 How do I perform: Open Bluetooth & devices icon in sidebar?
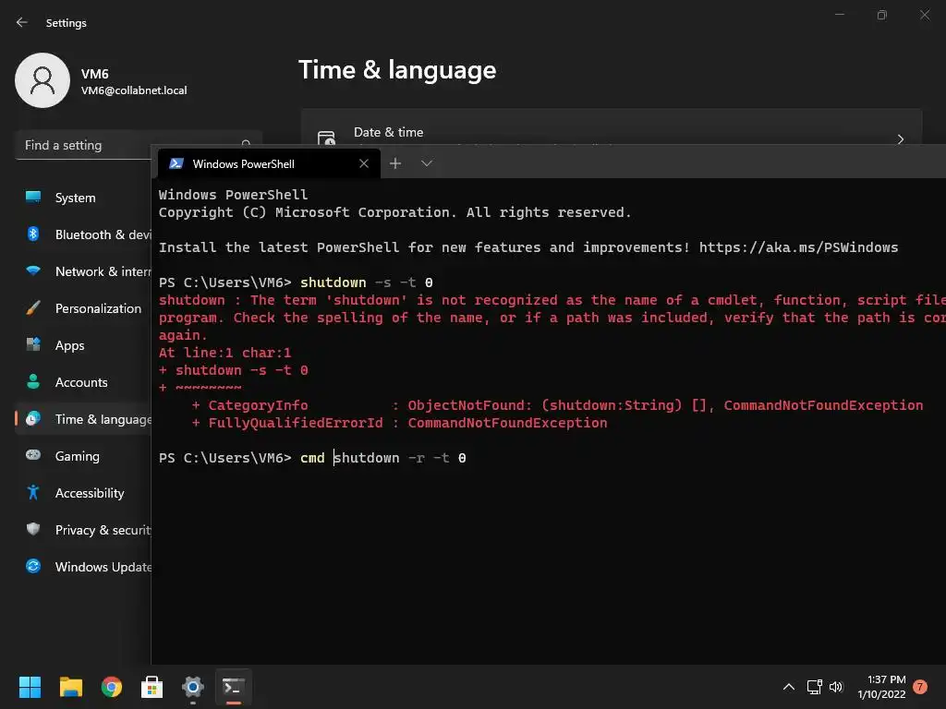pos(33,234)
